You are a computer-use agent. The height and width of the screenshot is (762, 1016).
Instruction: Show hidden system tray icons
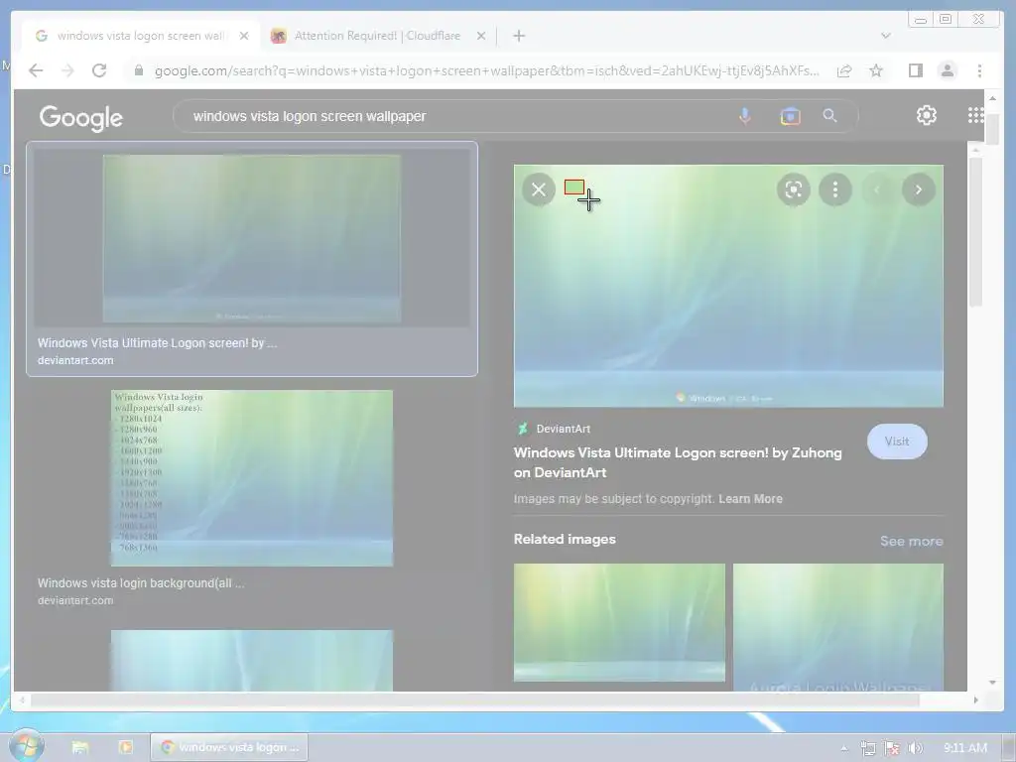pos(843,748)
